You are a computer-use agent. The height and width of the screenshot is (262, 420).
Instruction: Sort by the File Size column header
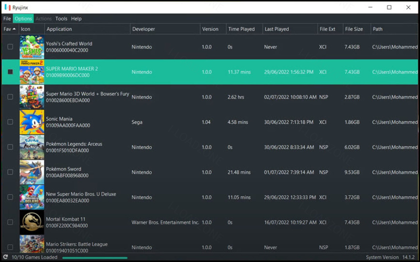point(357,29)
